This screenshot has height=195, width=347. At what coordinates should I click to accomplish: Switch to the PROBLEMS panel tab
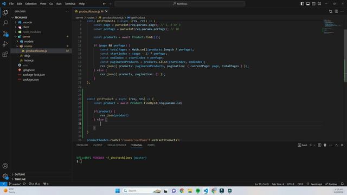(x=82, y=145)
